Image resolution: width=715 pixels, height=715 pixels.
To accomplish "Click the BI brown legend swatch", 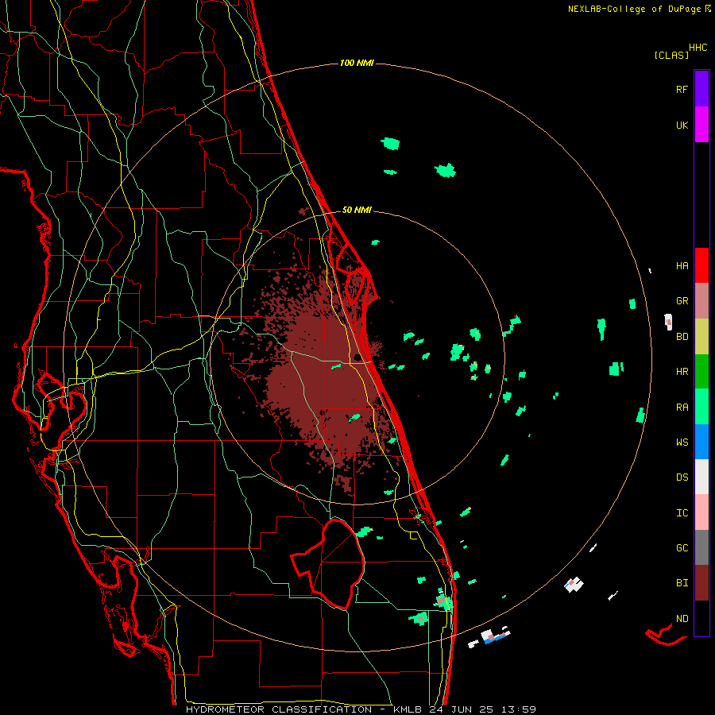I will click(x=701, y=583).
